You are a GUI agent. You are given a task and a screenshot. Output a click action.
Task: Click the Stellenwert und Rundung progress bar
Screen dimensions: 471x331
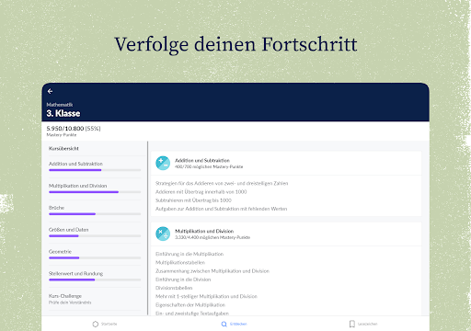[95, 280]
